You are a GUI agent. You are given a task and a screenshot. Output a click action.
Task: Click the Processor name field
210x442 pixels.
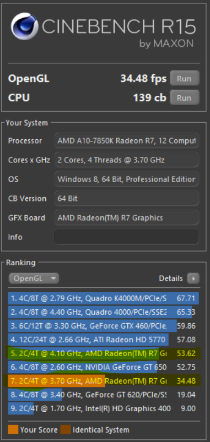click(x=126, y=141)
